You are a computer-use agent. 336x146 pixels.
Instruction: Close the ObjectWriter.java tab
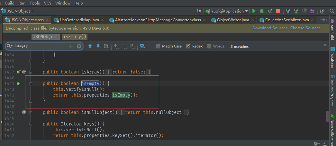click(252, 20)
